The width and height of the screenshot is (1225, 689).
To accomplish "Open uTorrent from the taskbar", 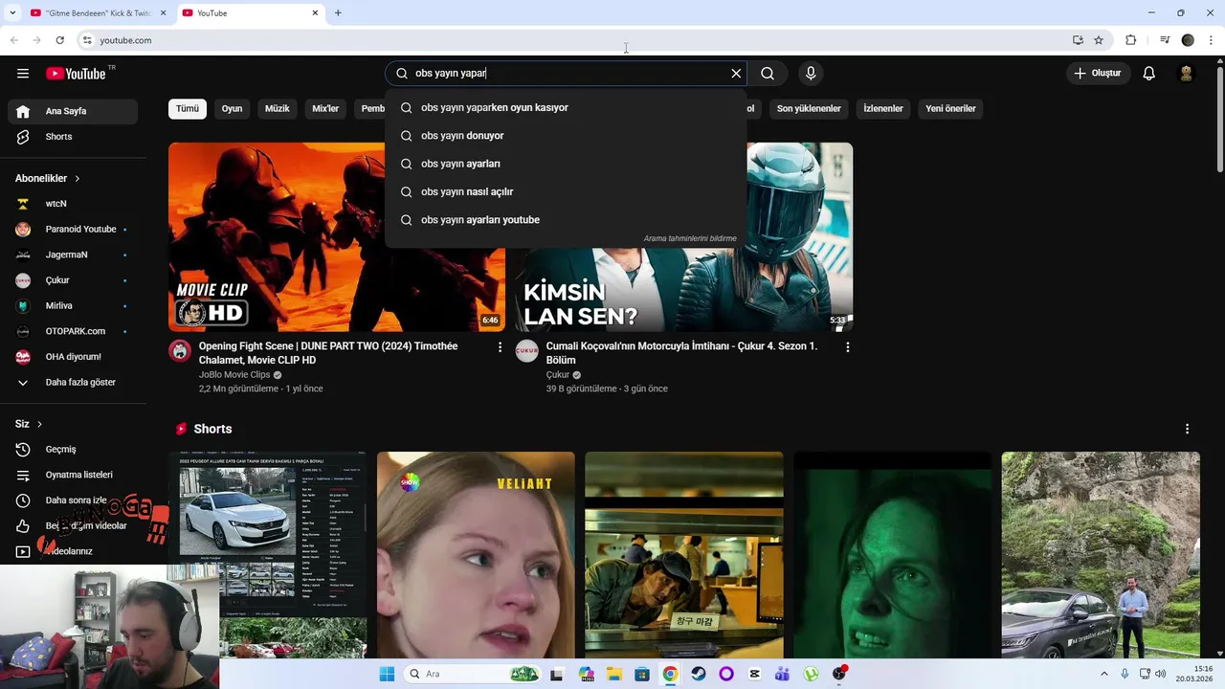I will [x=812, y=674].
